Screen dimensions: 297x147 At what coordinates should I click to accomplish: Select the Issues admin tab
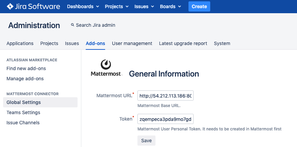pos(72,43)
